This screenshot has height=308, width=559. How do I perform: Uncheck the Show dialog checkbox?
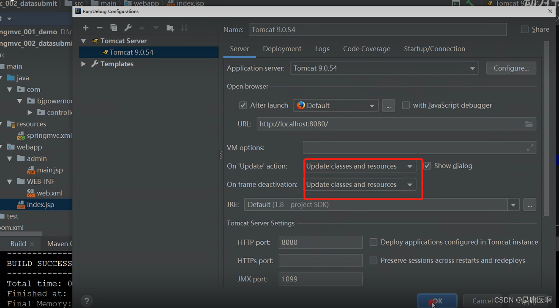click(427, 166)
